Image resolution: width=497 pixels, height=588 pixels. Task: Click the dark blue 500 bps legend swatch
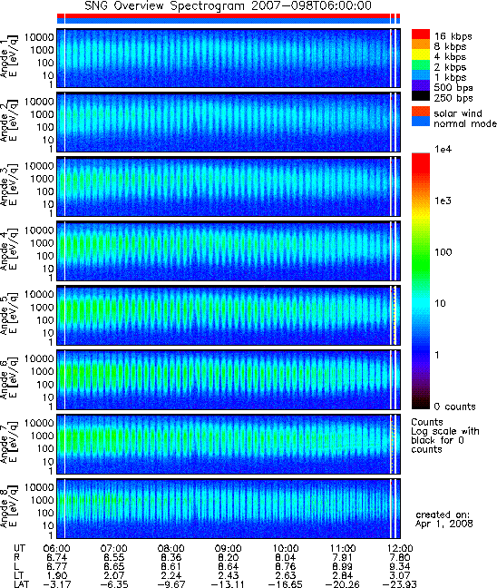tap(421, 85)
